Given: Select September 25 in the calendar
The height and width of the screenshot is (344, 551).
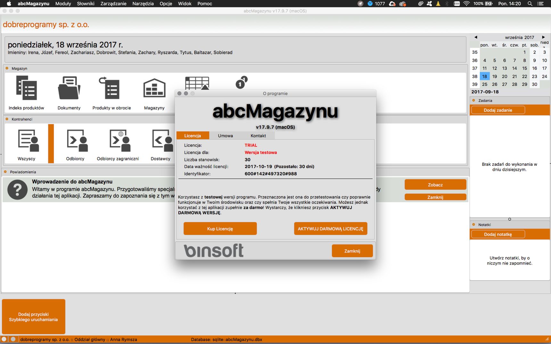Looking at the screenshot, I should [485, 84].
